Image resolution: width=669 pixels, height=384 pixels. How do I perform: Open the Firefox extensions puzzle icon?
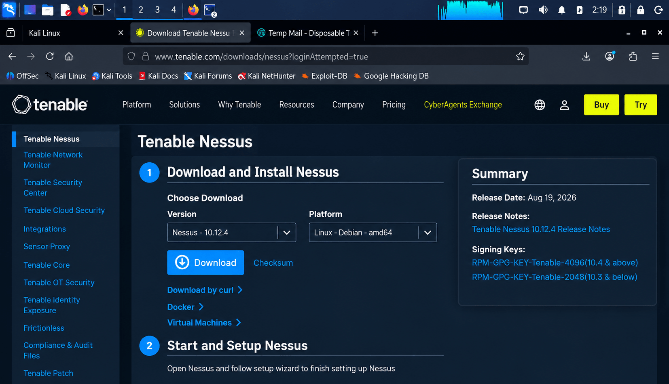(x=633, y=57)
